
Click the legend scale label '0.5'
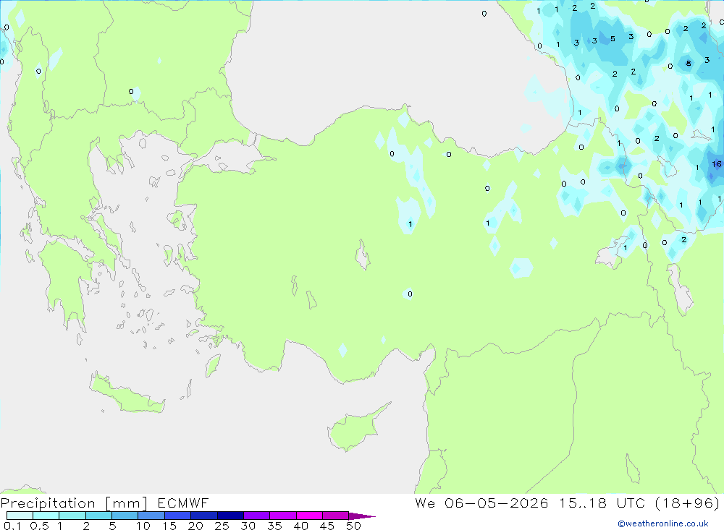39,526
